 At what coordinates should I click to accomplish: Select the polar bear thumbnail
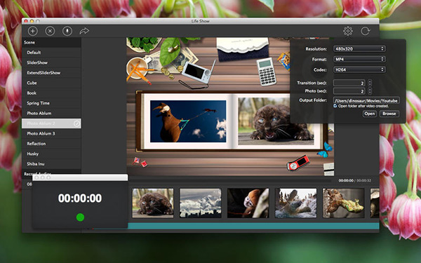pyautogui.click(x=295, y=203)
